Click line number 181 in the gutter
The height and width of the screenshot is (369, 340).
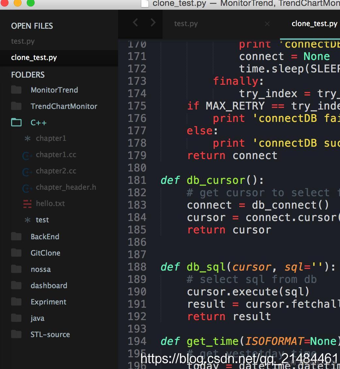coord(137,180)
